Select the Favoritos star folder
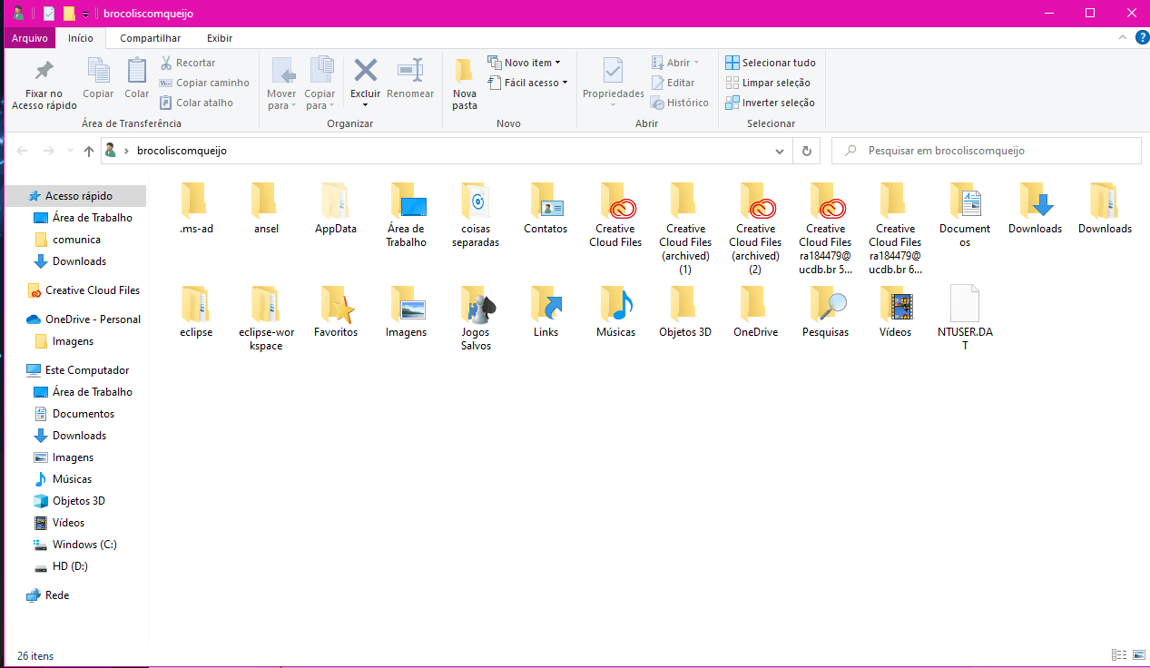 (336, 311)
